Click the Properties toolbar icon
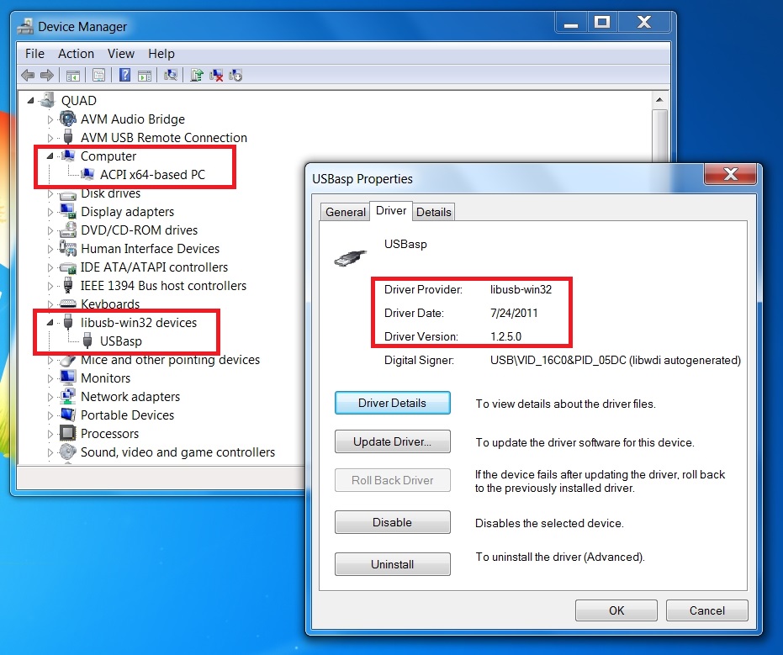 click(99, 76)
